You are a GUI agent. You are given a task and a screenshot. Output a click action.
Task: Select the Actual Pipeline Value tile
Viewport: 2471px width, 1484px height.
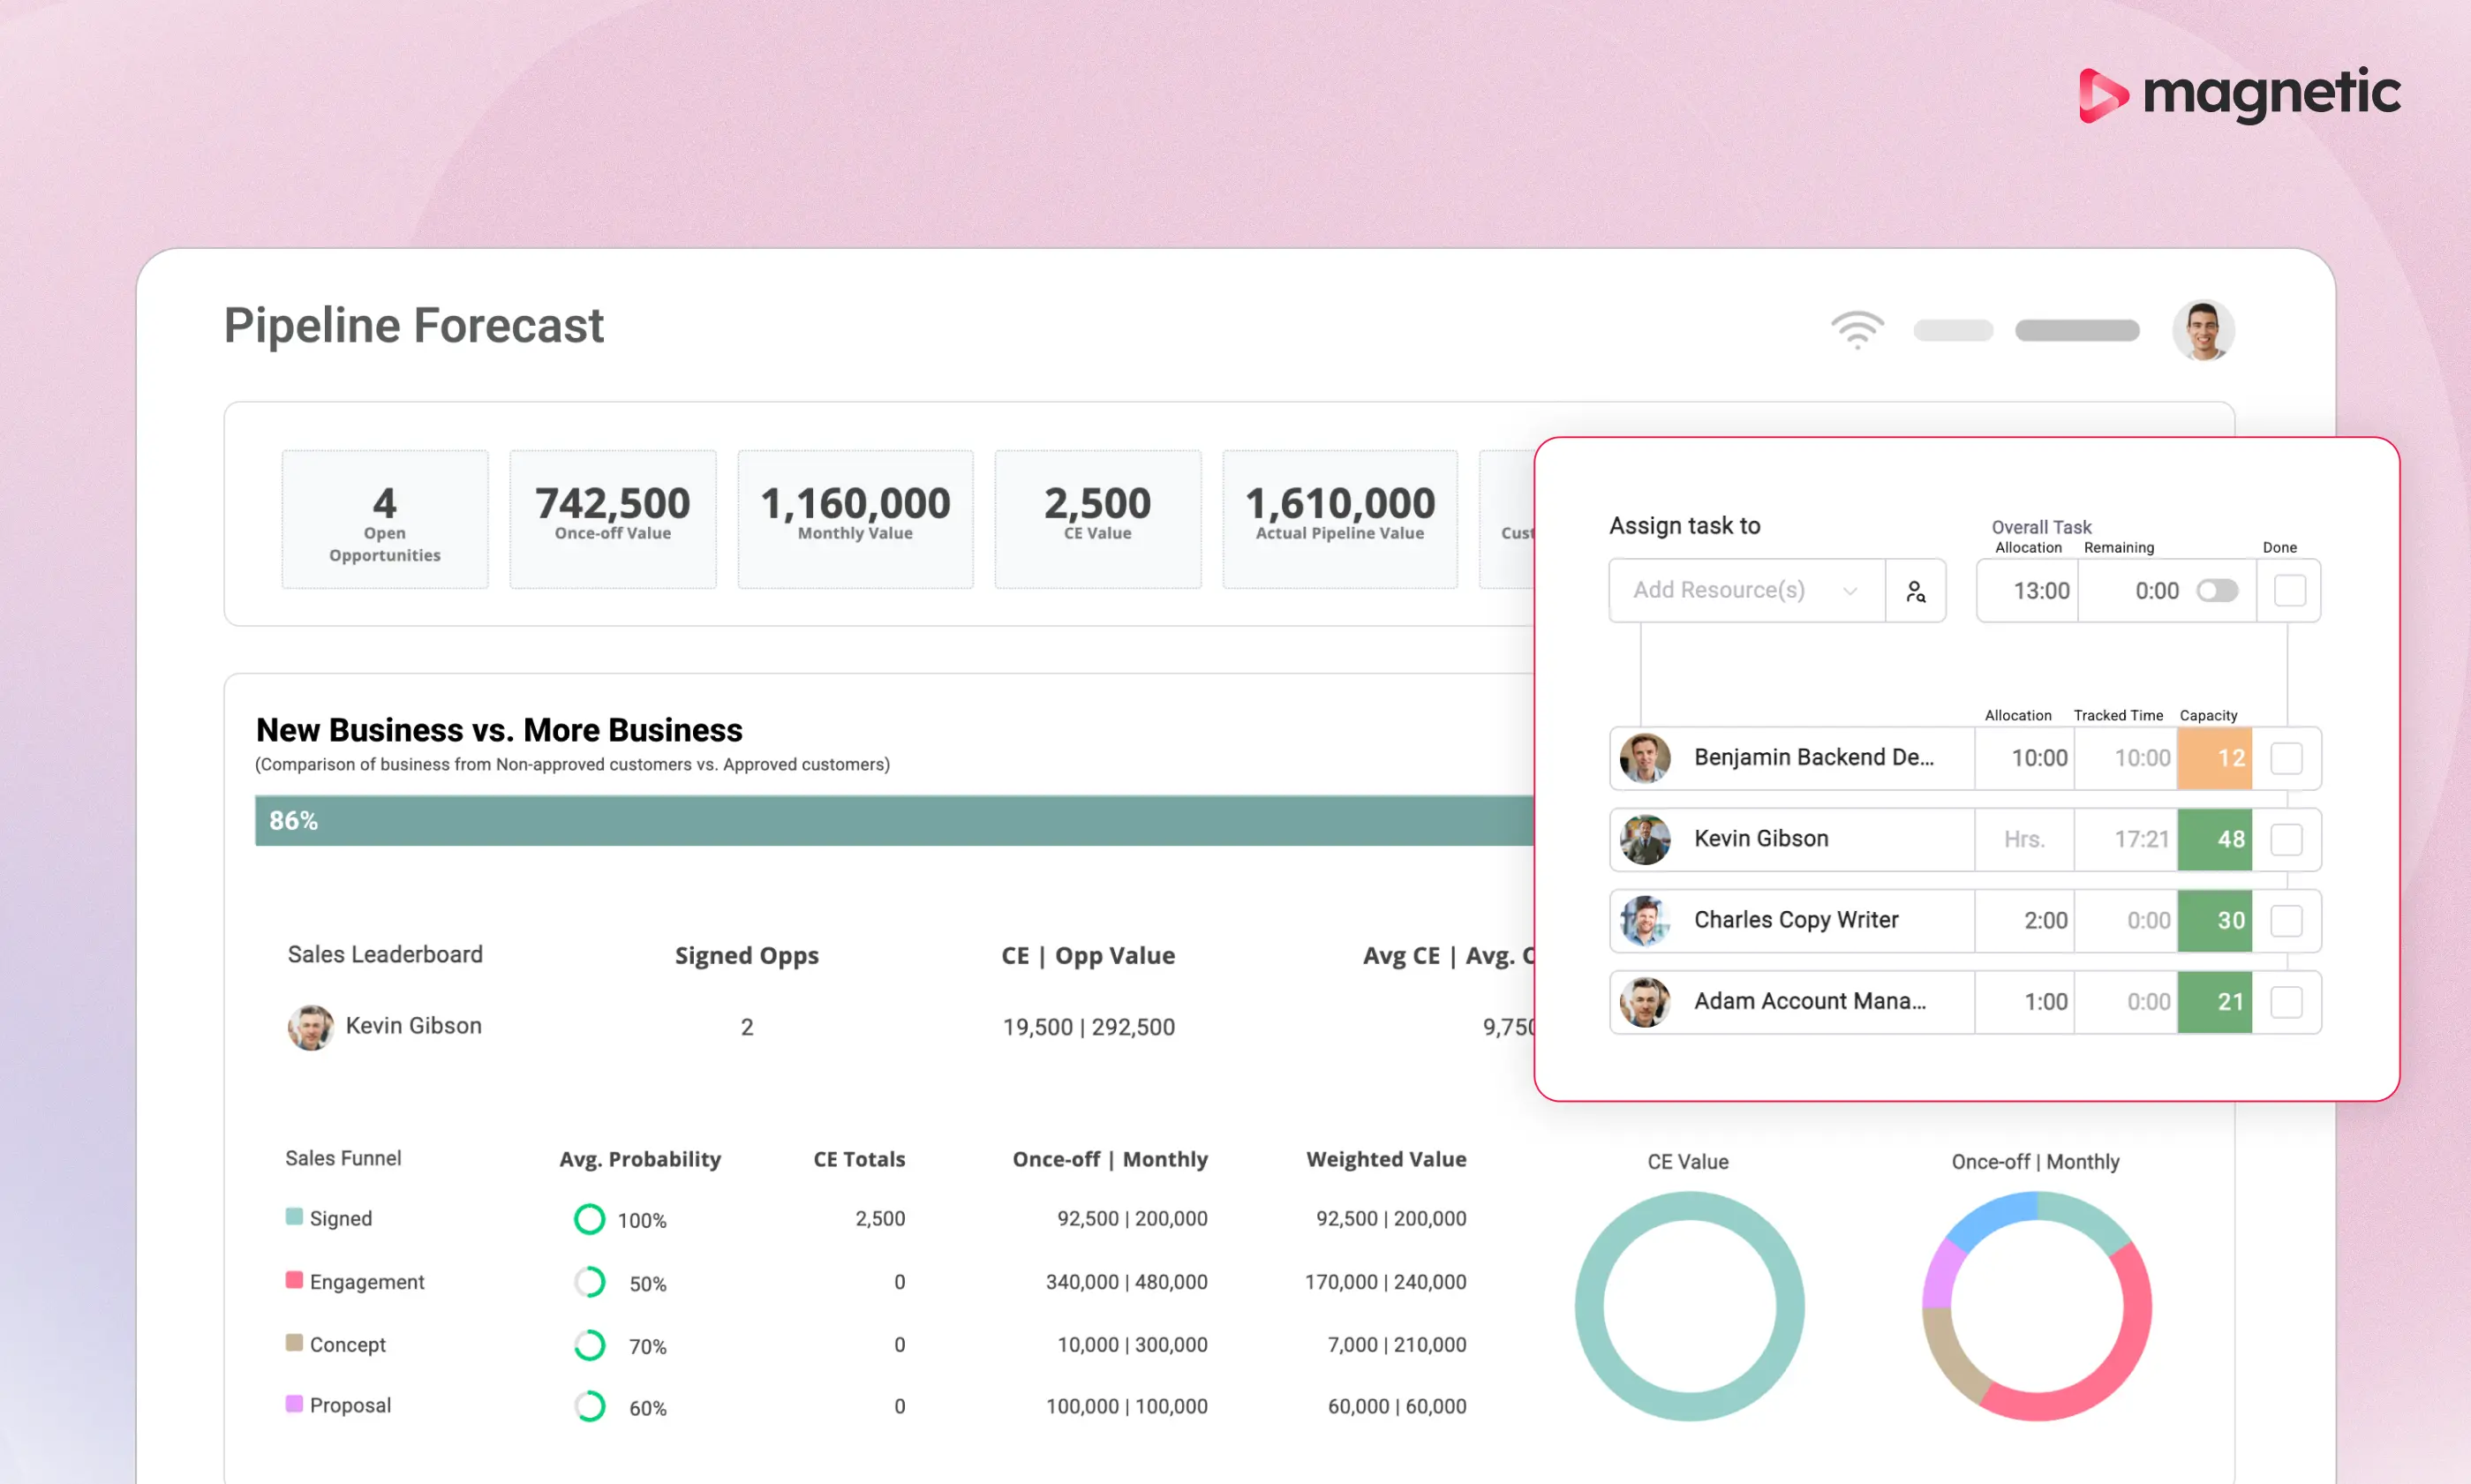pyautogui.click(x=1339, y=520)
